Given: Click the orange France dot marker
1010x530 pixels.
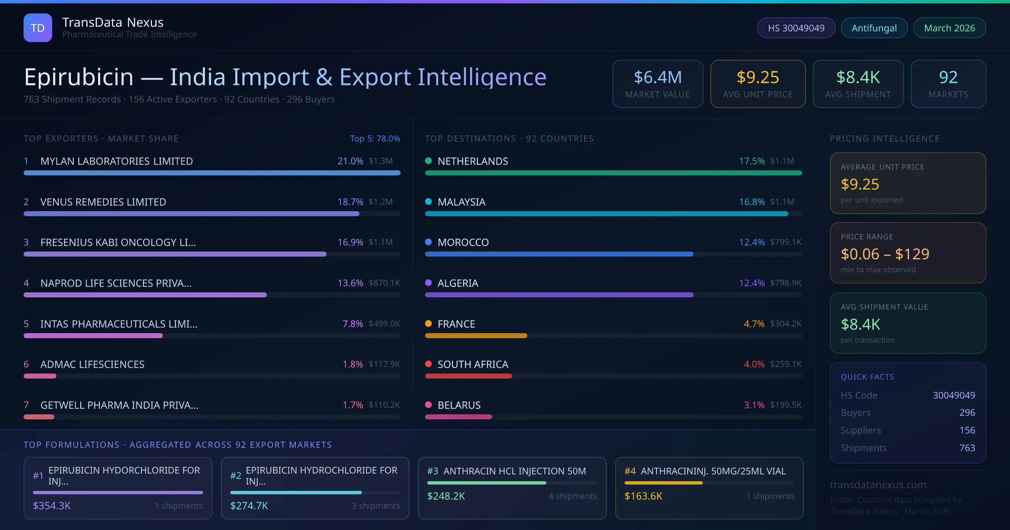Looking at the screenshot, I should click(428, 323).
